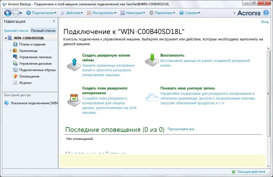Screen dimensions: 273x177
Task: Click the Вход link
Action: [265, 22]
